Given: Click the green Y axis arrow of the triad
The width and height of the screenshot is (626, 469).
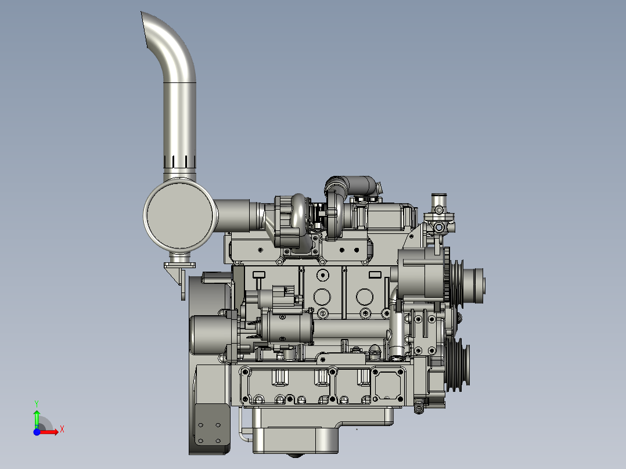Looking at the screenshot, I should click(x=37, y=419).
